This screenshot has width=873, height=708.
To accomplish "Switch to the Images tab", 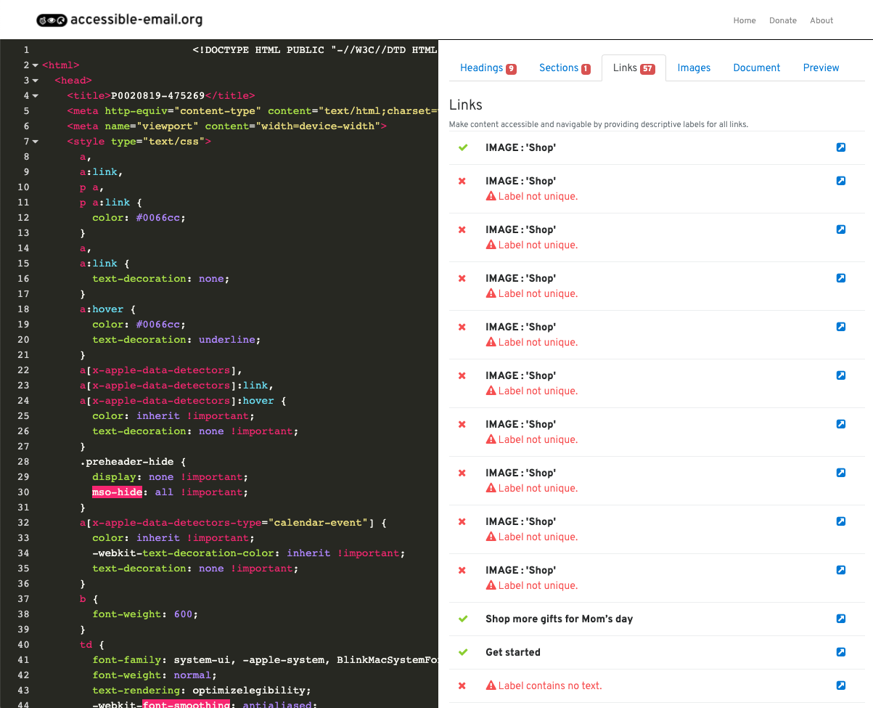I will tap(694, 67).
